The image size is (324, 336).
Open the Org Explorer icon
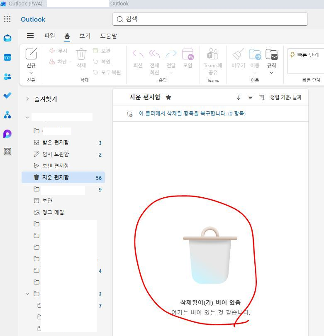(x=7, y=115)
